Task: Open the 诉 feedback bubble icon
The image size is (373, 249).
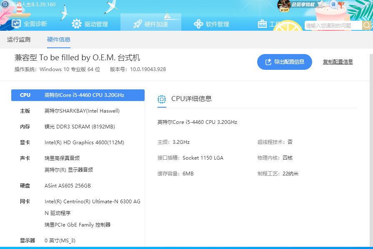Action: point(333,4)
